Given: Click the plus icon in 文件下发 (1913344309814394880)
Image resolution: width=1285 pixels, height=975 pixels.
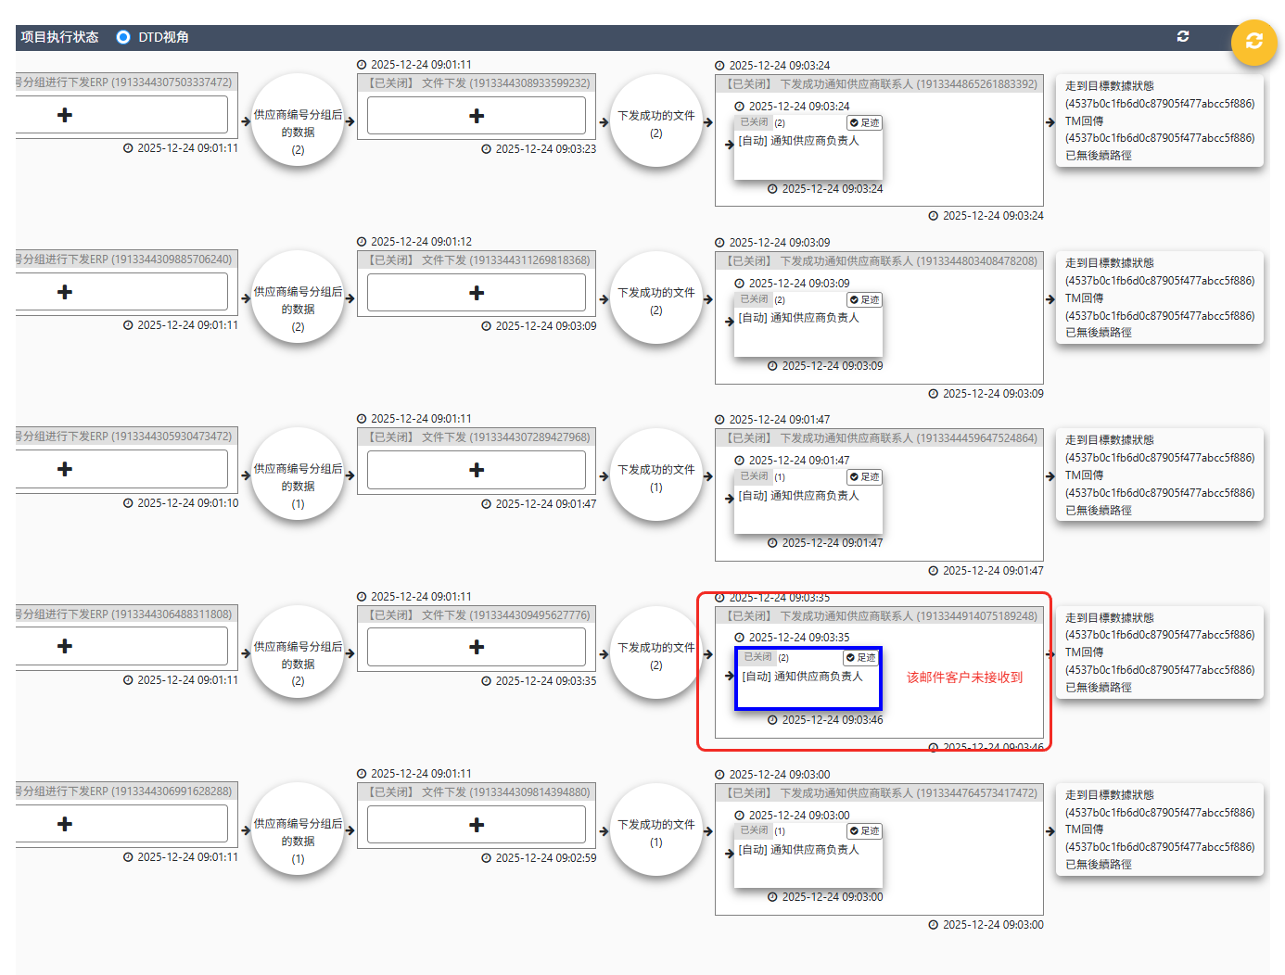Looking at the screenshot, I should 477,825.
